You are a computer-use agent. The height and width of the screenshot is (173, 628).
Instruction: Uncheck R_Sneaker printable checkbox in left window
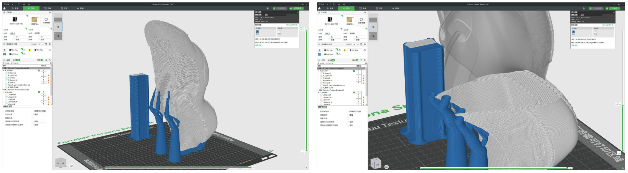click(39, 70)
